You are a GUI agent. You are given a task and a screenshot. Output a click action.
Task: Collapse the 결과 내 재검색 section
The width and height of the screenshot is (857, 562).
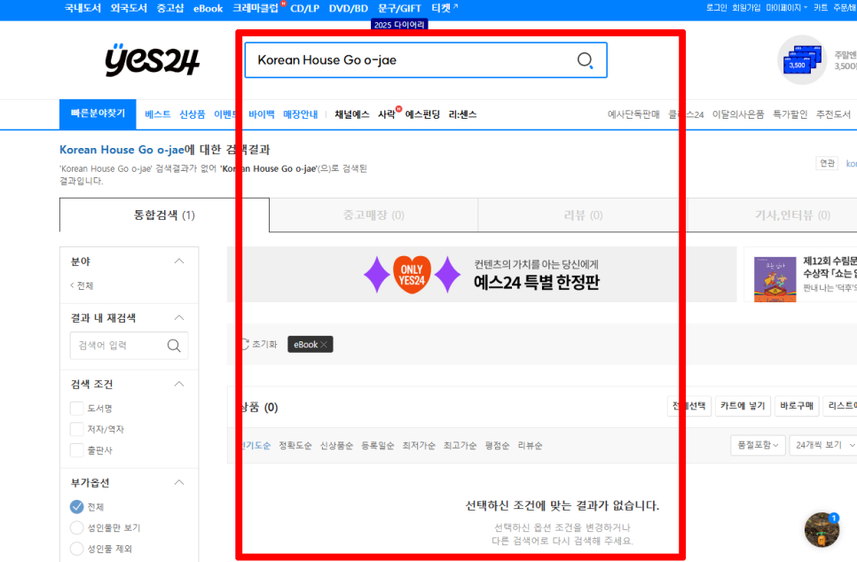coord(178,318)
